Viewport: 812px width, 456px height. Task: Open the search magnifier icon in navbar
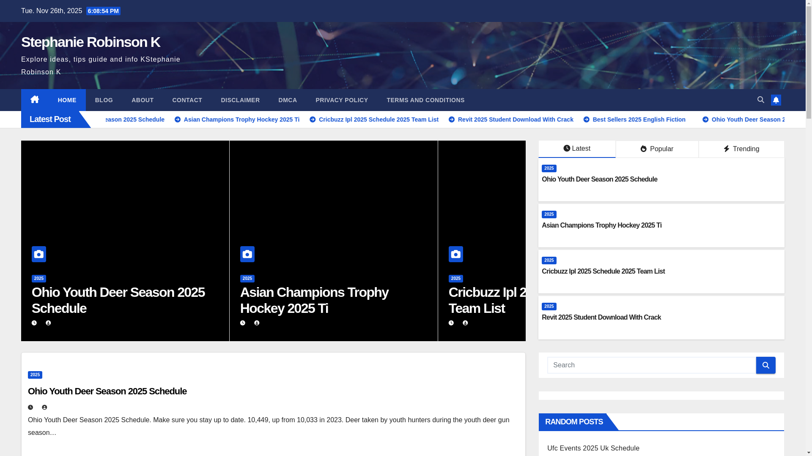pos(761,100)
